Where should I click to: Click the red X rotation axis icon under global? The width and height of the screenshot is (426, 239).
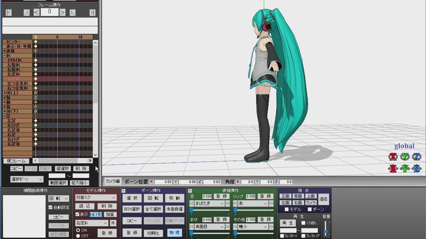click(392, 157)
